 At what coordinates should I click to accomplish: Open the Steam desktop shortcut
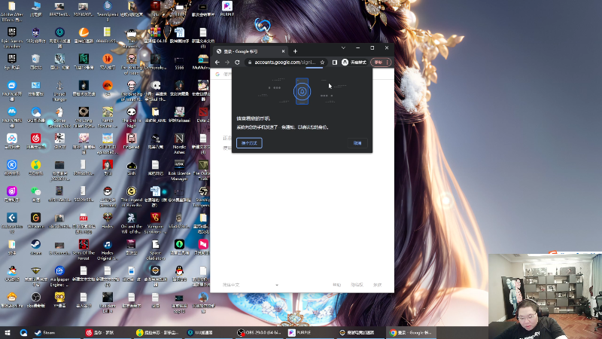point(35,247)
